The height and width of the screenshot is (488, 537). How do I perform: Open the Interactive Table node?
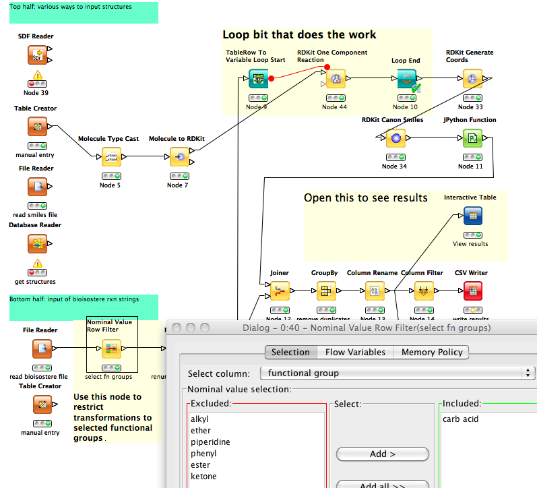(472, 216)
